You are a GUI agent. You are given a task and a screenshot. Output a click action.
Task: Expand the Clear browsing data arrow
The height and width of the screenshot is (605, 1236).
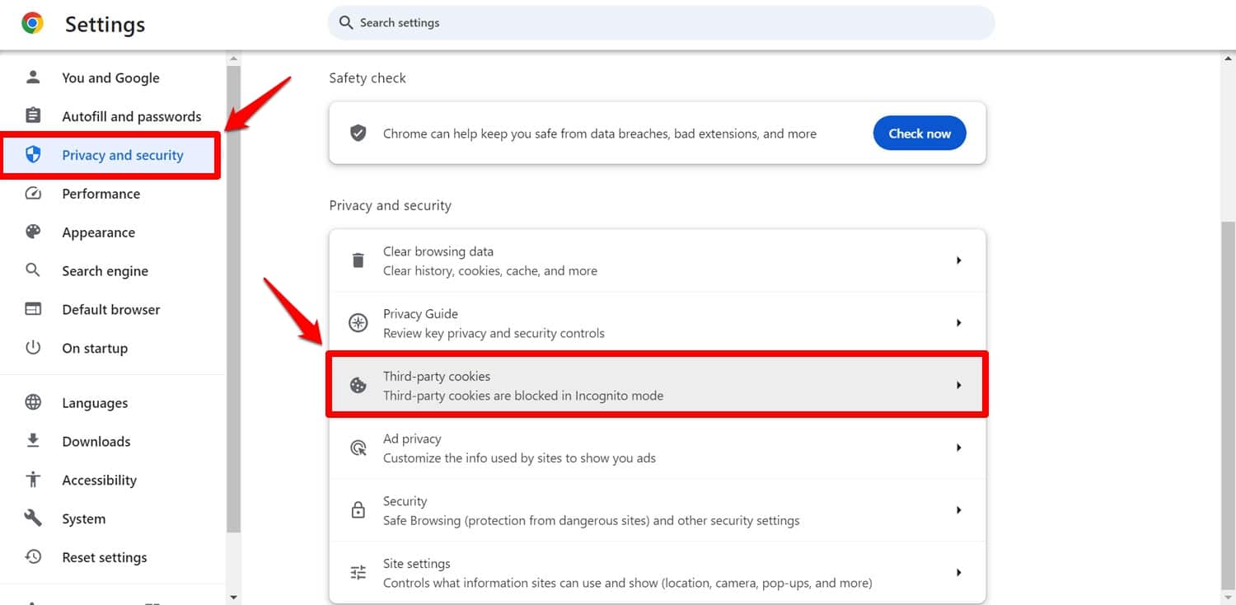coord(958,260)
